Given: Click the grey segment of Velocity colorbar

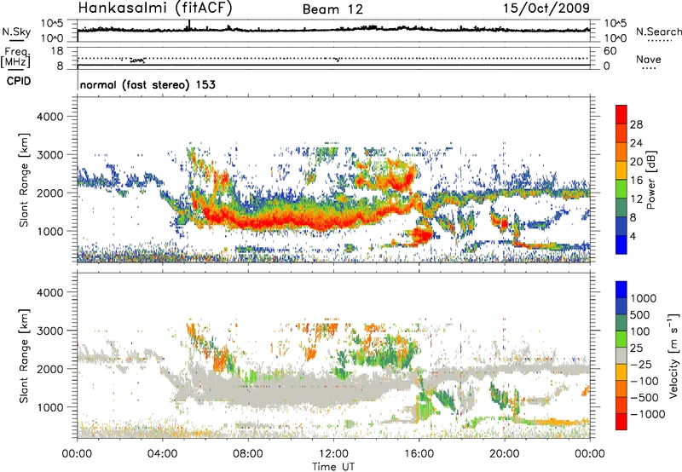Looking at the screenshot, I should point(621,356).
